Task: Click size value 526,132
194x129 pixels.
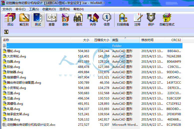Action: (83, 119)
